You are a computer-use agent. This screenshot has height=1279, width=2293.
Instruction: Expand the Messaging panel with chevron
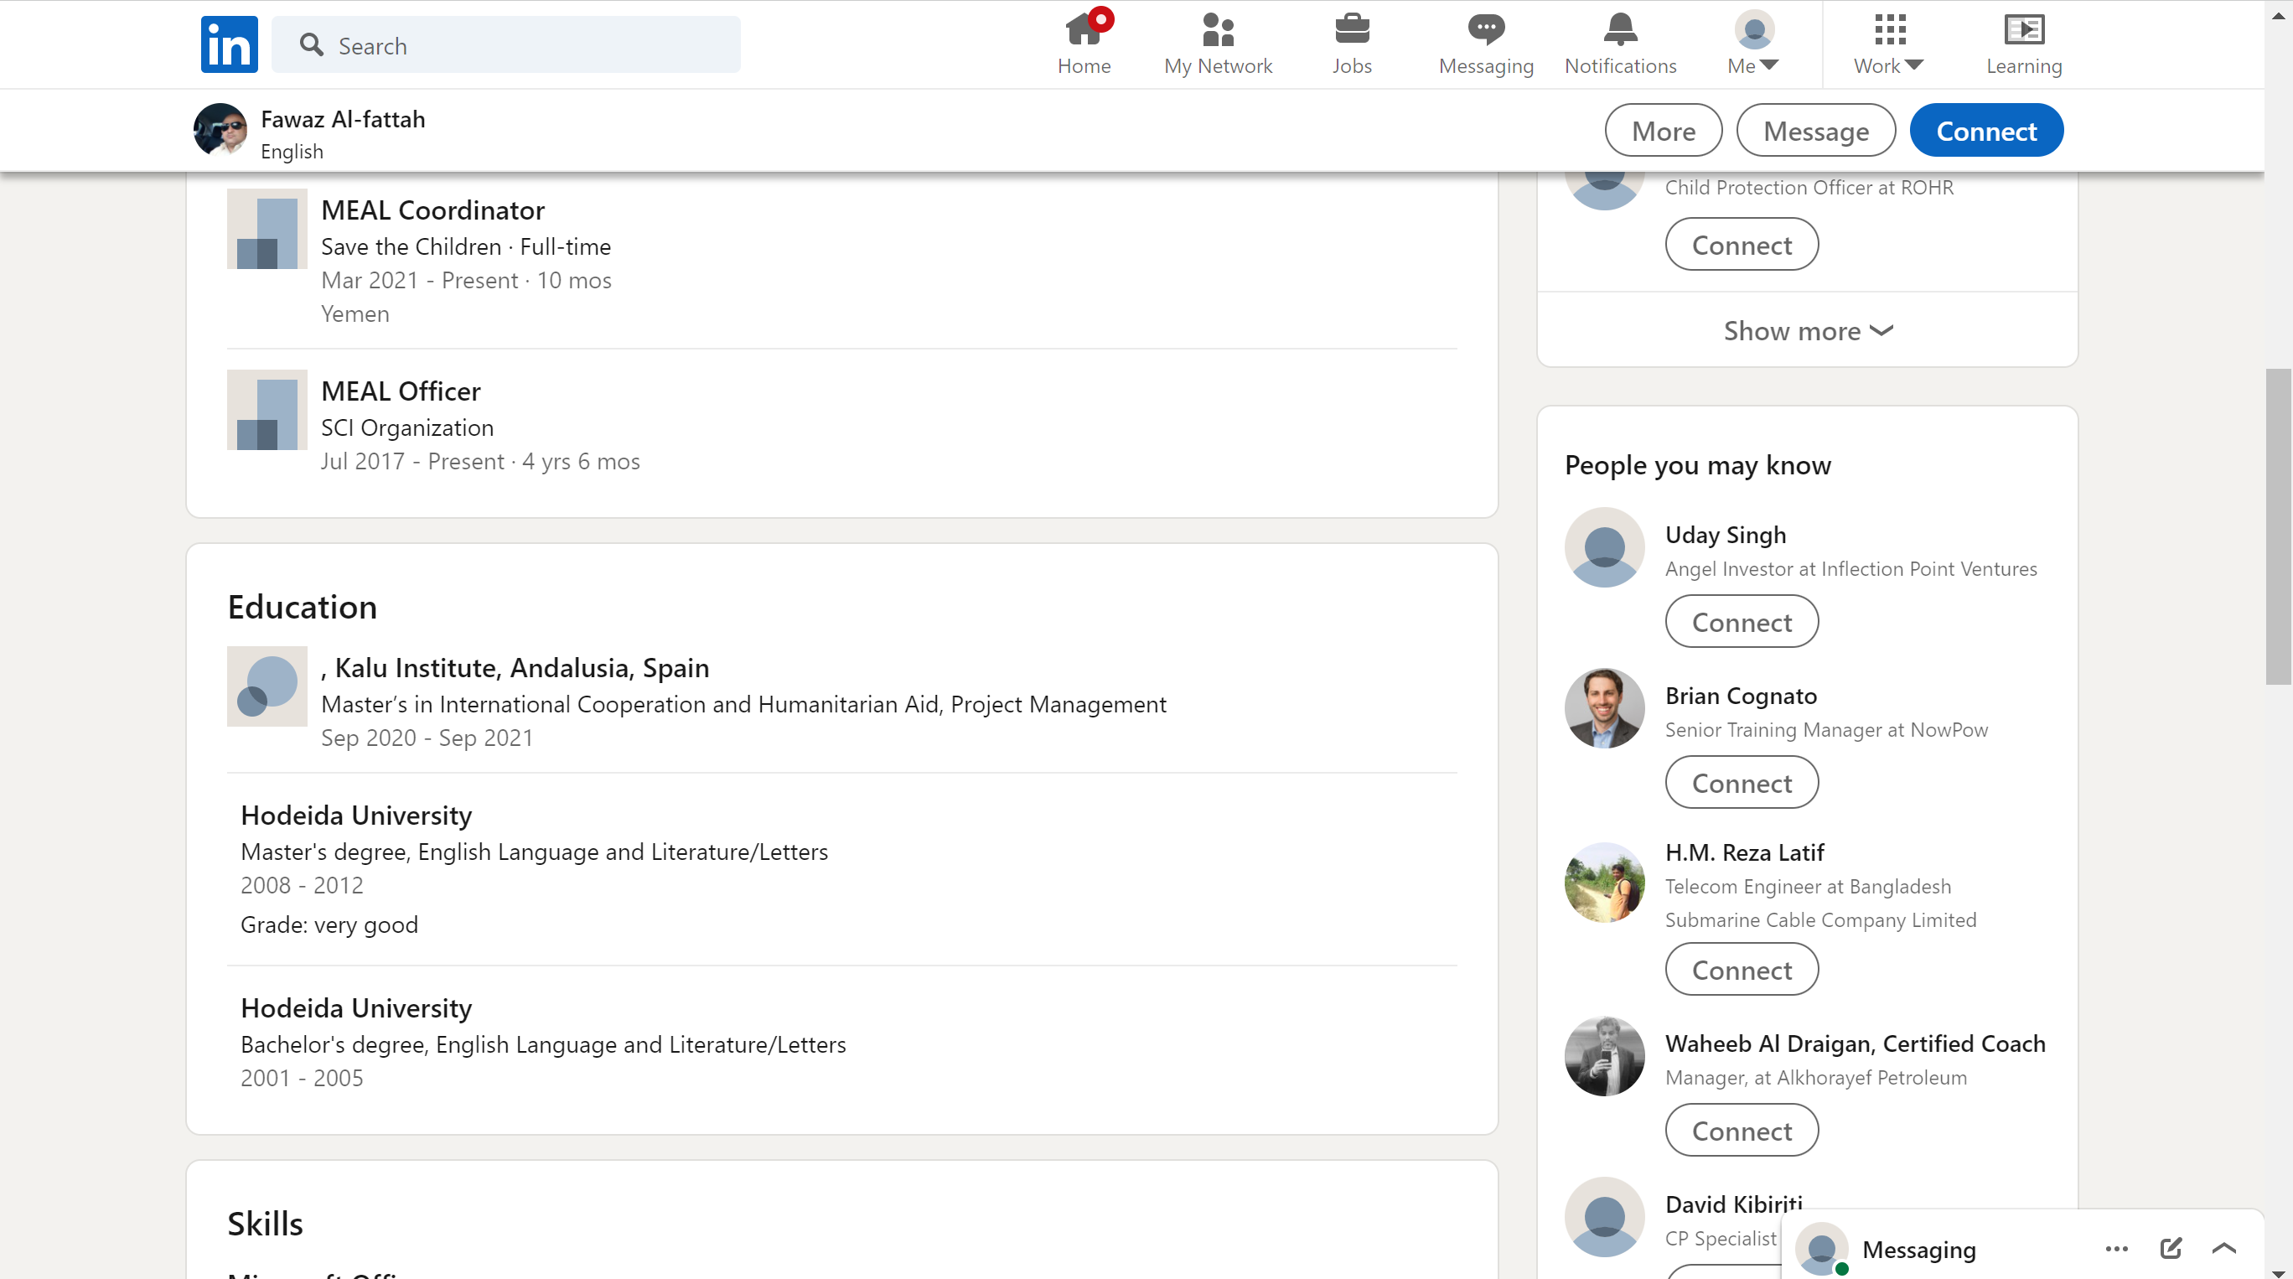click(x=2223, y=1248)
